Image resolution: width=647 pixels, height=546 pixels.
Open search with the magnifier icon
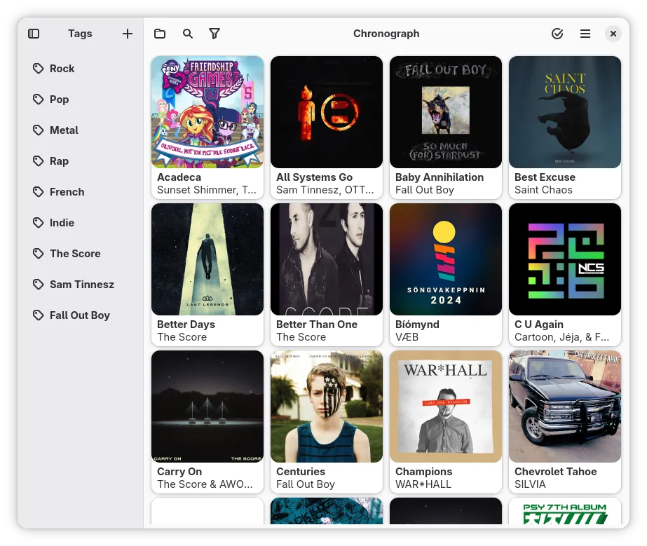[187, 34]
